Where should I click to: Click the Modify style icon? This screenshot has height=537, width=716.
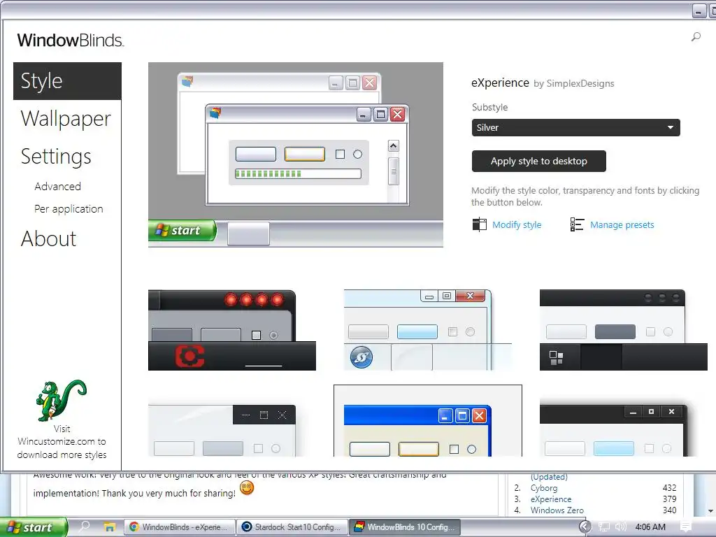[479, 224]
